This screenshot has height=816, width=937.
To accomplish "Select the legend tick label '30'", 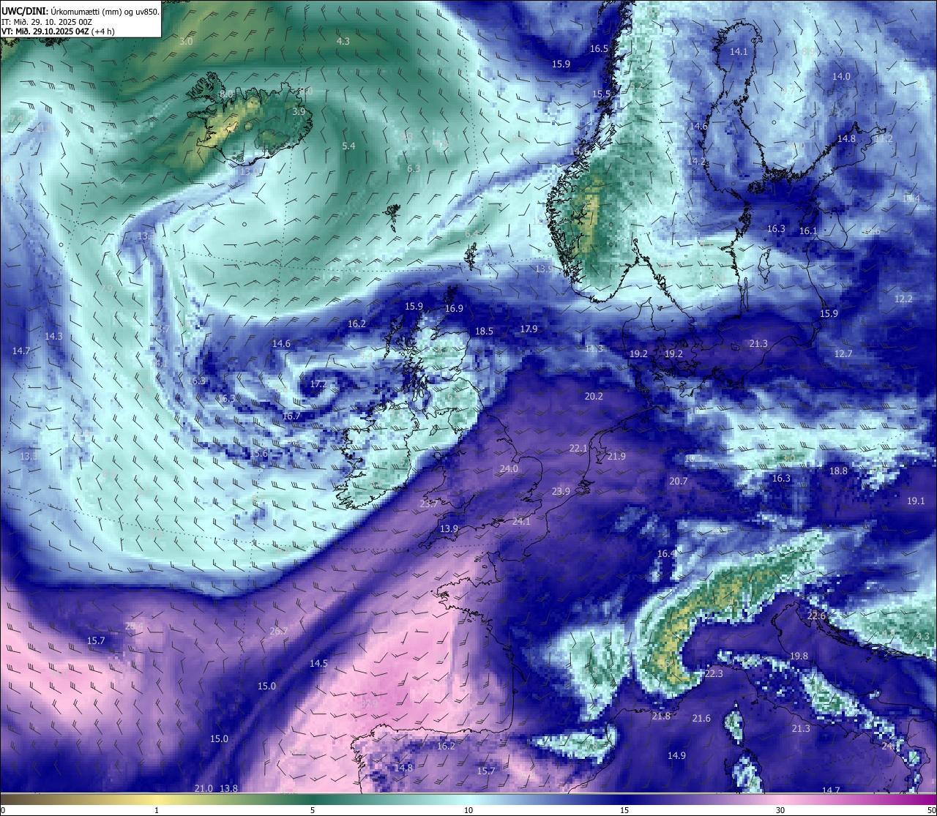I will coord(780,810).
